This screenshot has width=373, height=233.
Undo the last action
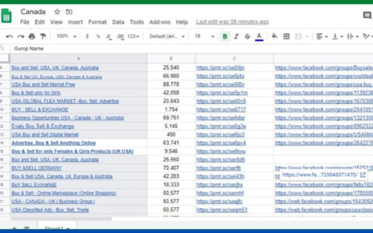(9, 36)
